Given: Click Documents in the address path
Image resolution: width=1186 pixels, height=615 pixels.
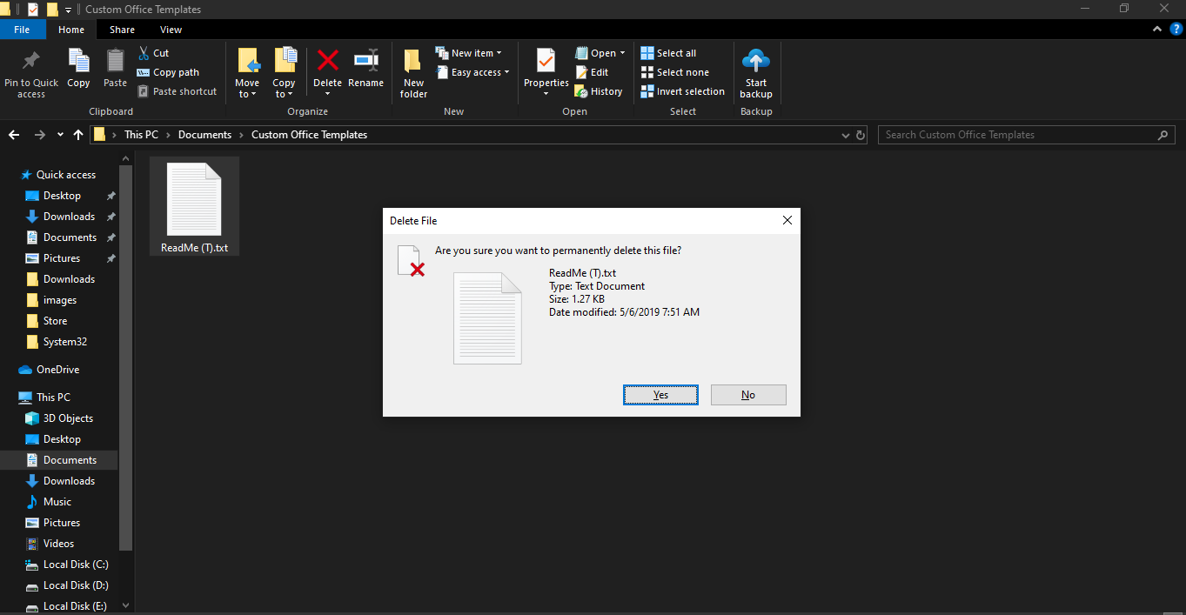Looking at the screenshot, I should click(205, 135).
